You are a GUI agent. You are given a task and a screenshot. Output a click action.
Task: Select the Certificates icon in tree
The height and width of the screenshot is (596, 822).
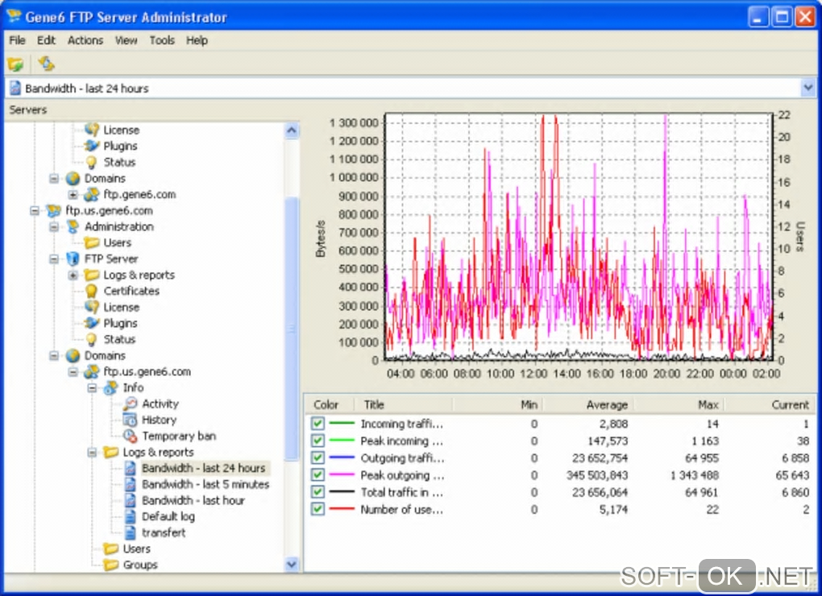pyautogui.click(x=92, y=292)
